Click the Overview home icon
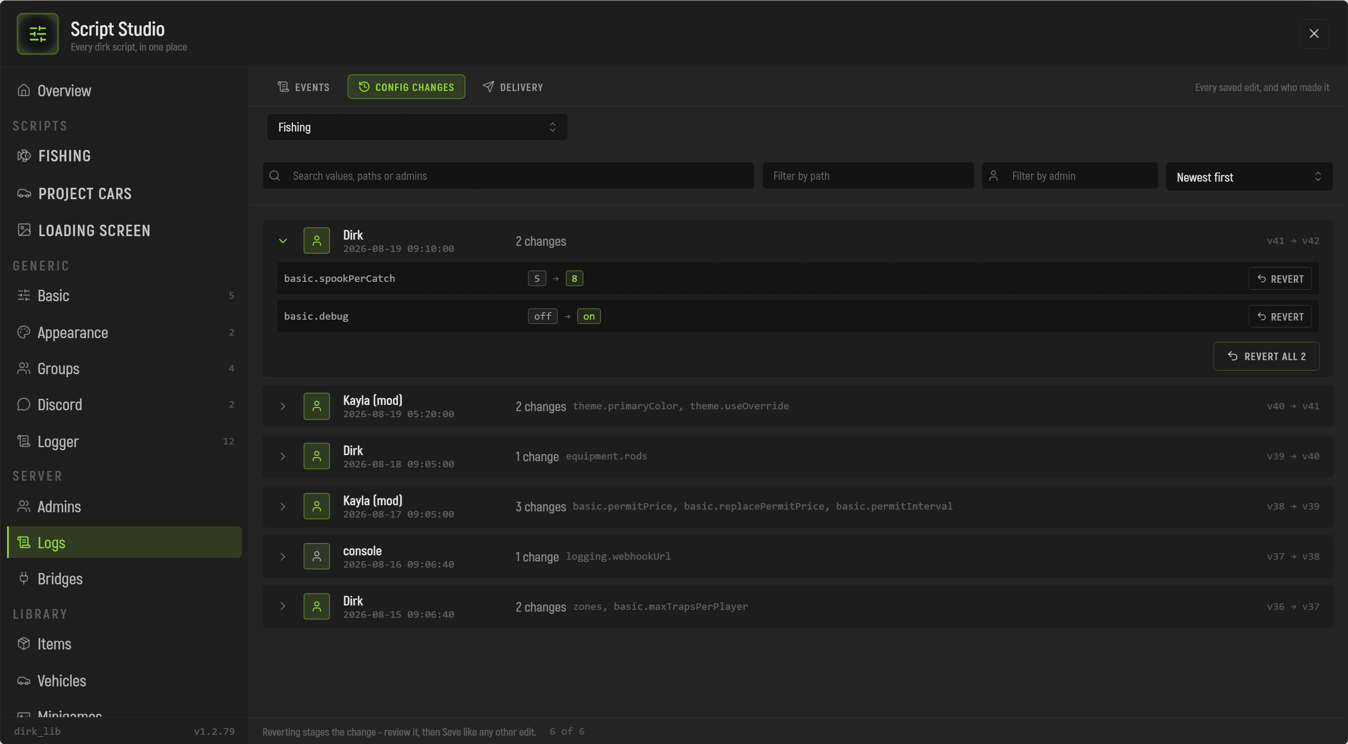The image size is (1348, 744). point(24,91)
